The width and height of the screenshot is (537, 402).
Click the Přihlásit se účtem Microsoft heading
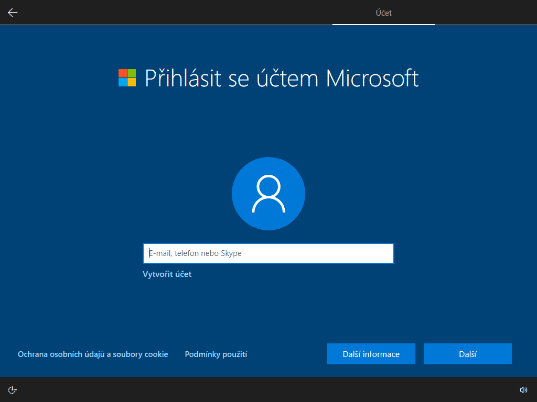click(x=282, y=79)
